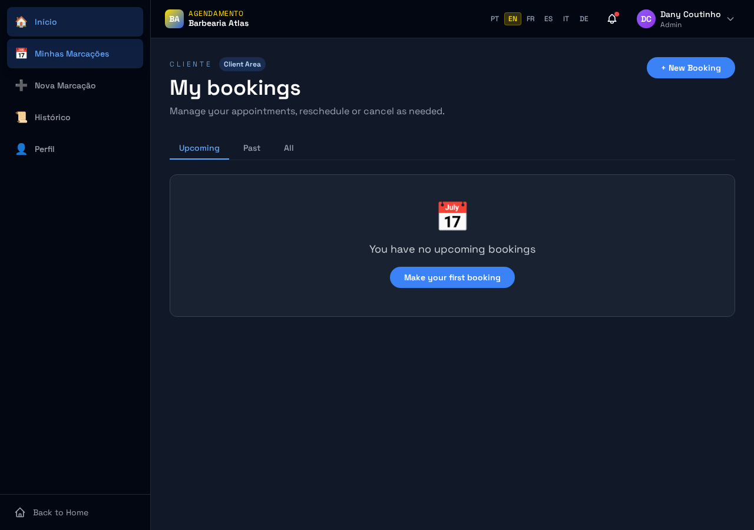Open the All bookings tab
Image resolution: width=754 pixels, height=530 pixels.
(289, 148)
